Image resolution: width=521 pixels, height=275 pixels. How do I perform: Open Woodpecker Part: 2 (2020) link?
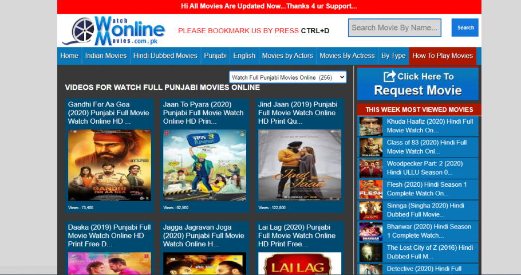point(425,168)
